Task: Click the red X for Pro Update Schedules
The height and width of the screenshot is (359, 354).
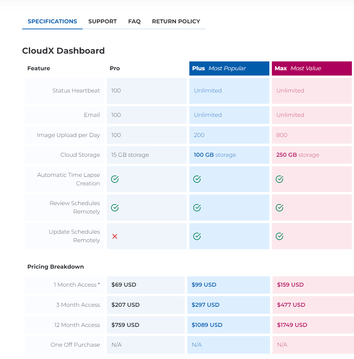Action: tap(115, 236)
